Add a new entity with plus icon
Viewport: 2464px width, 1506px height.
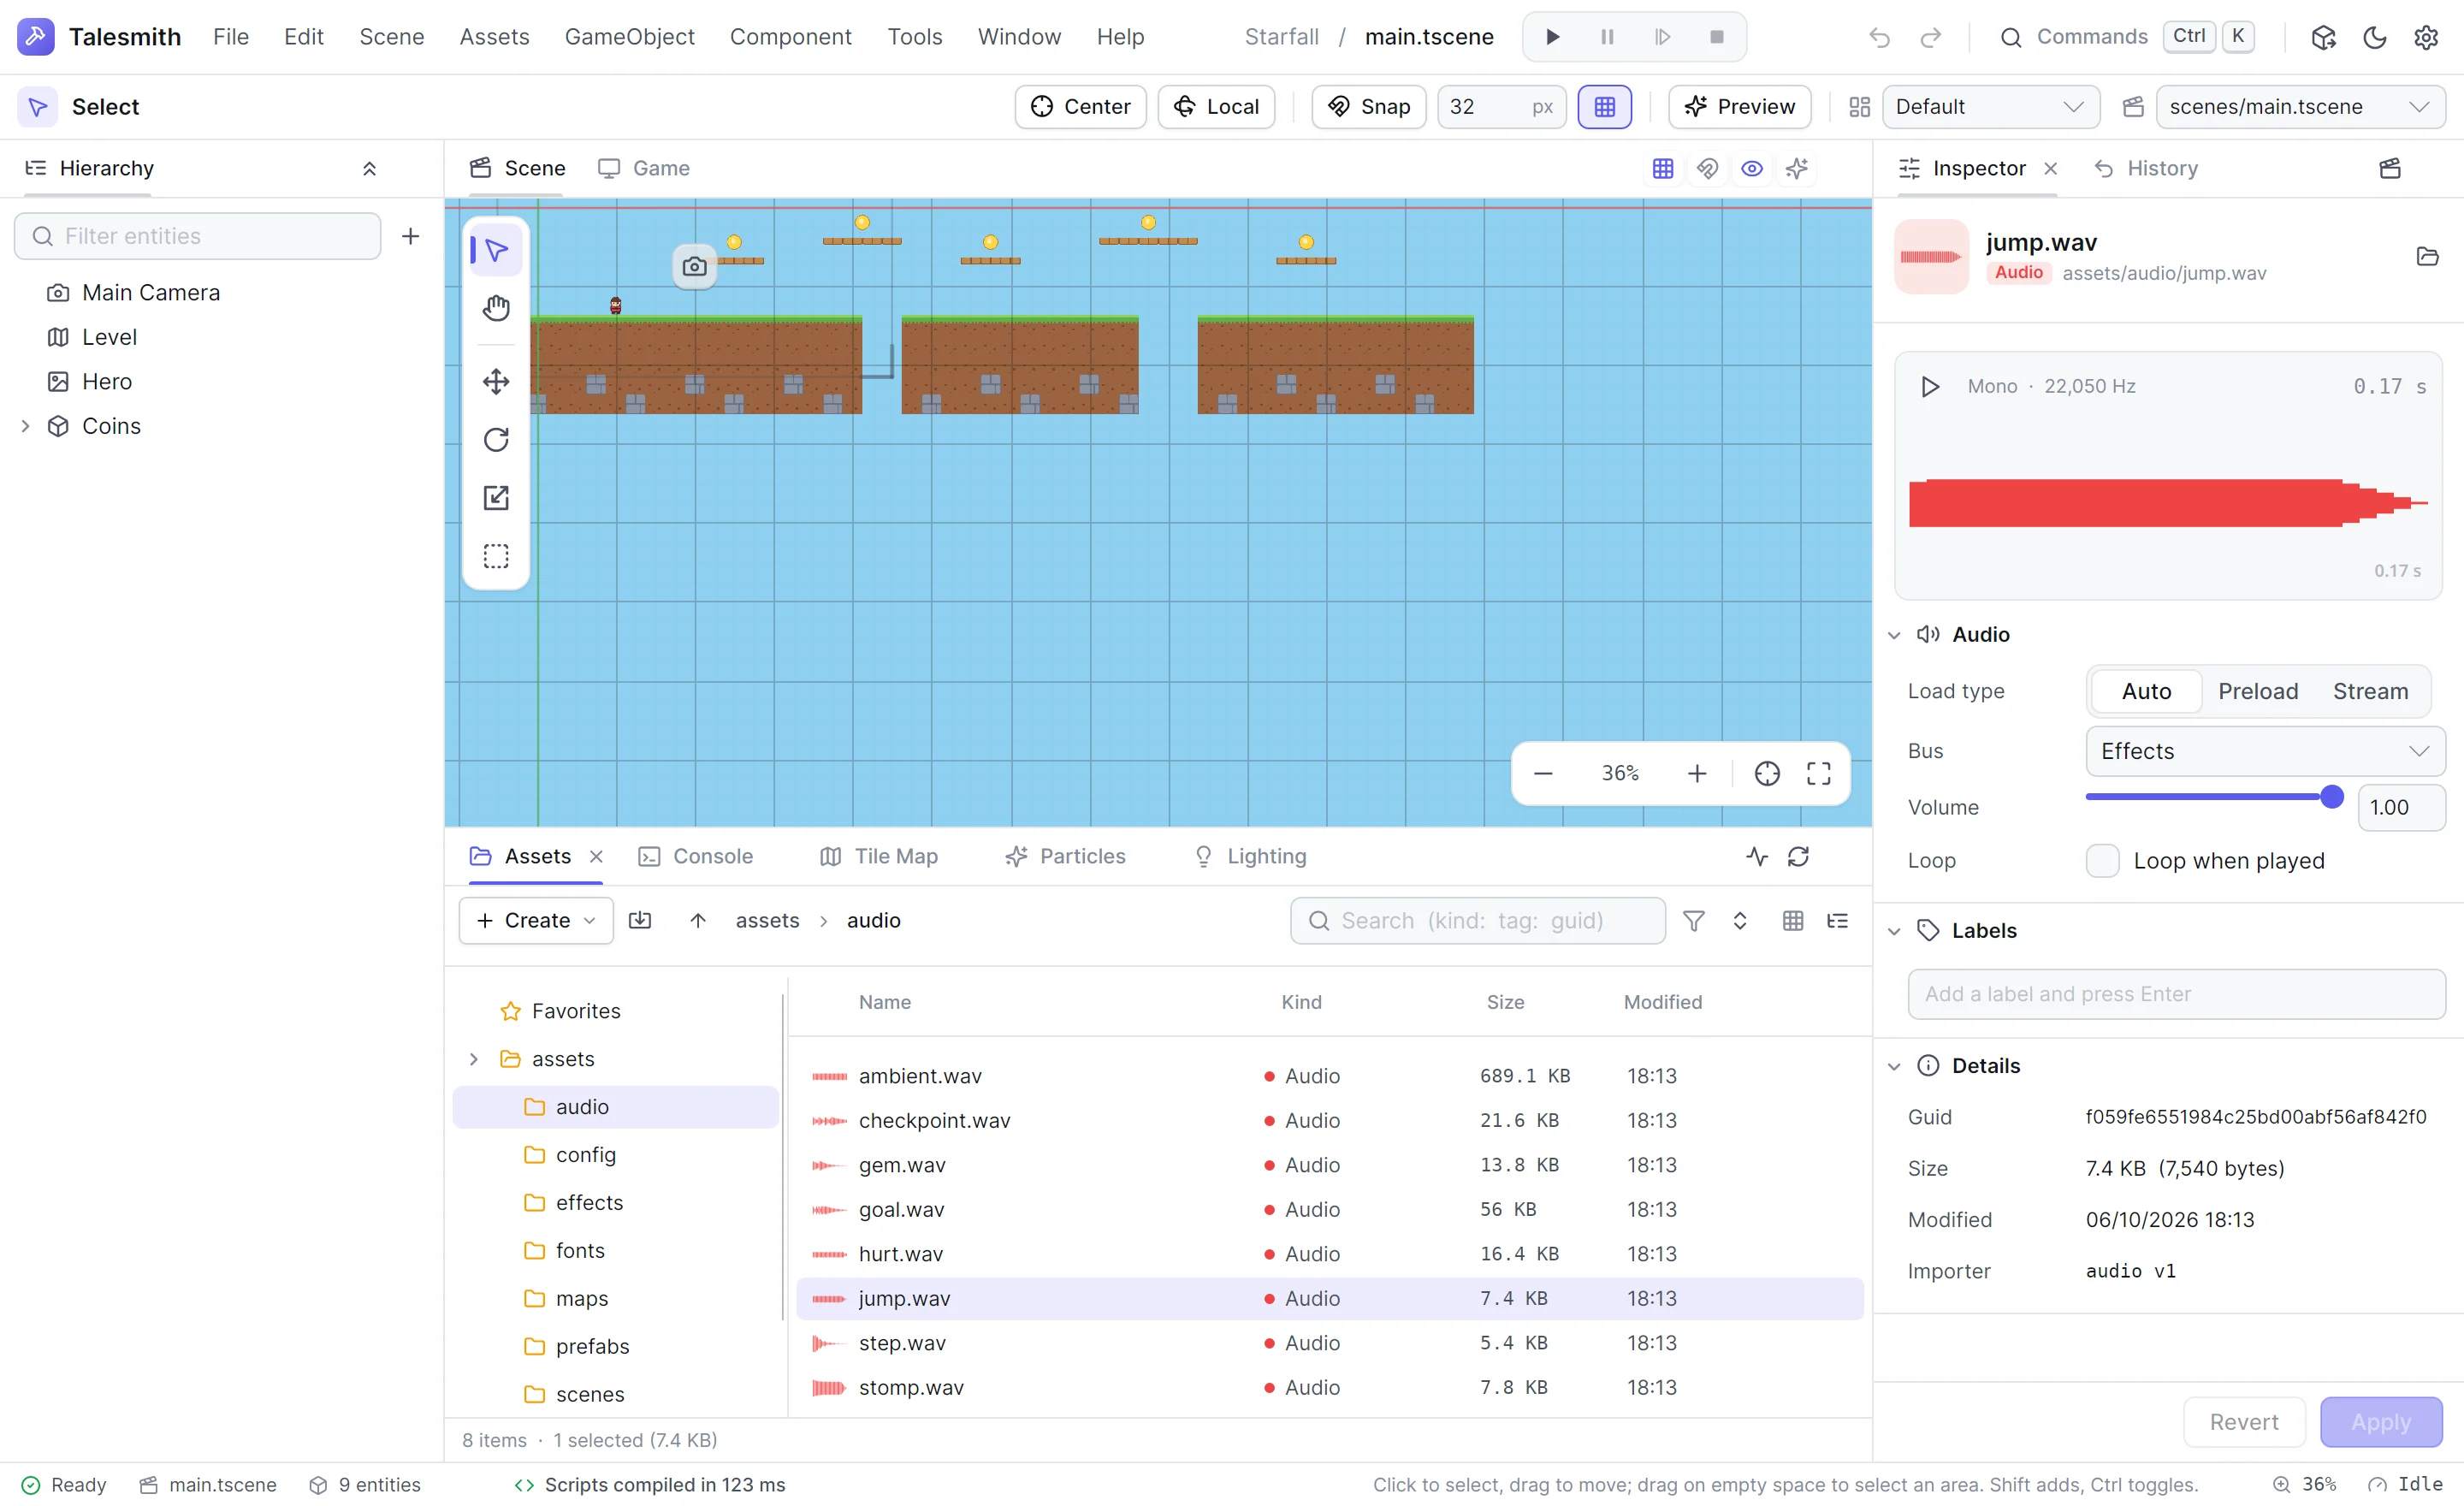410,236
